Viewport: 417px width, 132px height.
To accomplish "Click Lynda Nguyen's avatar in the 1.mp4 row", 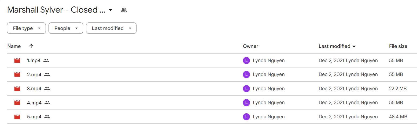I will click(246, 61).
